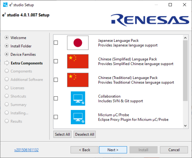Check the Collaboration SVN & Git checkbox
This screenshot has width=192, height=158.
tap(56, 98)
